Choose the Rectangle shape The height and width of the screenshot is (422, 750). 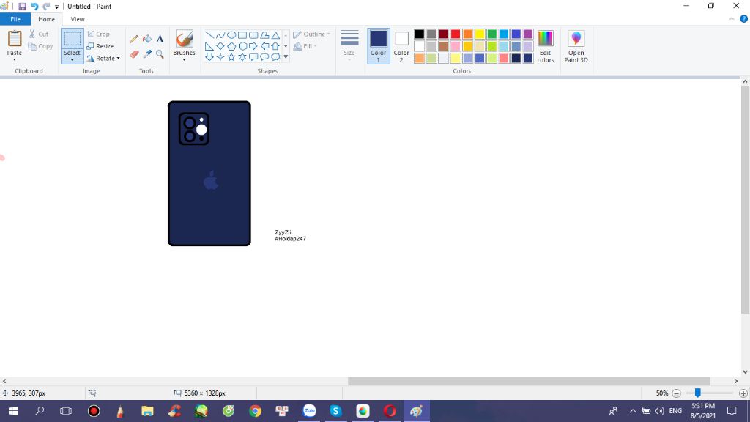click(x=242, y=35)
